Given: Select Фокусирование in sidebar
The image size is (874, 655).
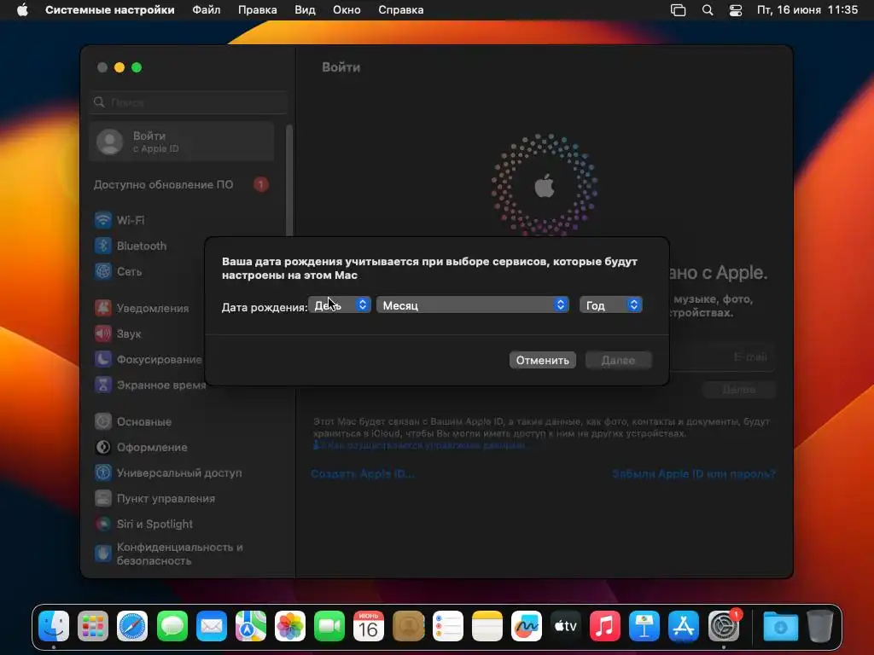Looking at the screenshot, I should click(149, 359).
